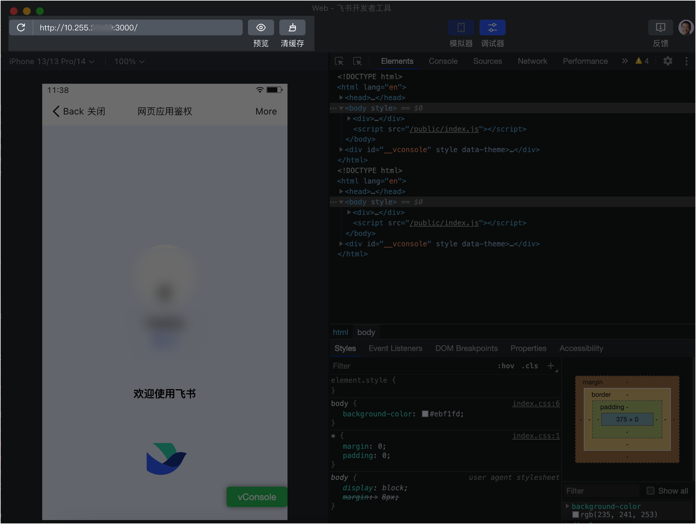Open the simulator panel icon
Screen dimensions: 696x524
461,27
